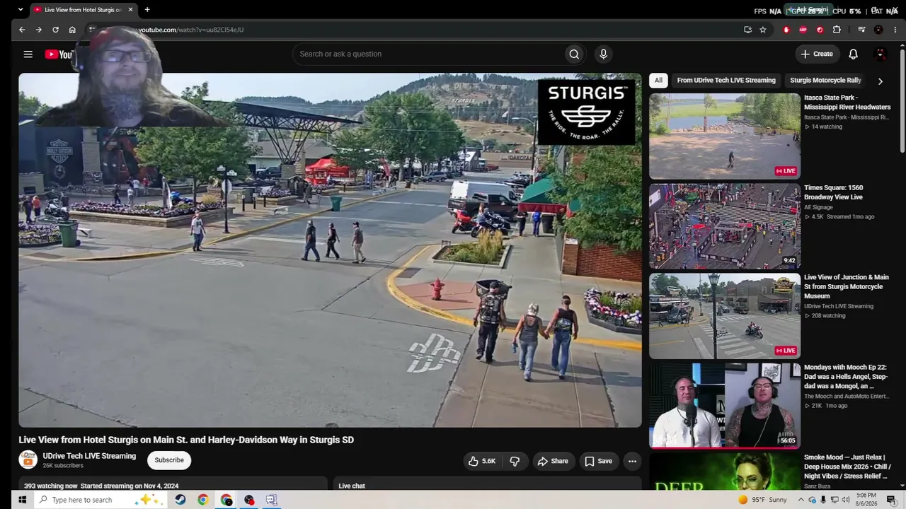Open the AdBlock Plus extension icon

(803, 30)
